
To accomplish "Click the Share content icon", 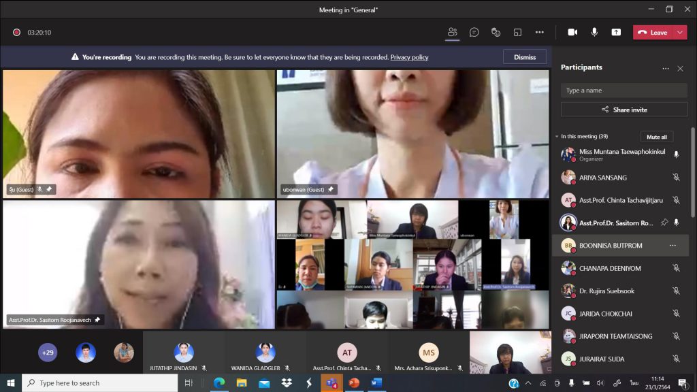I will pyautogui.click(x=616, y=32).
